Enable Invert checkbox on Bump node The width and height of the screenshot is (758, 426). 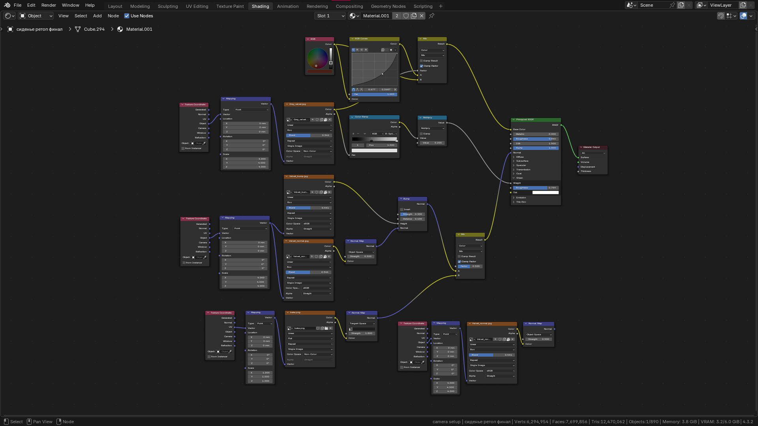pyautogui.click(x=402, y=209)
